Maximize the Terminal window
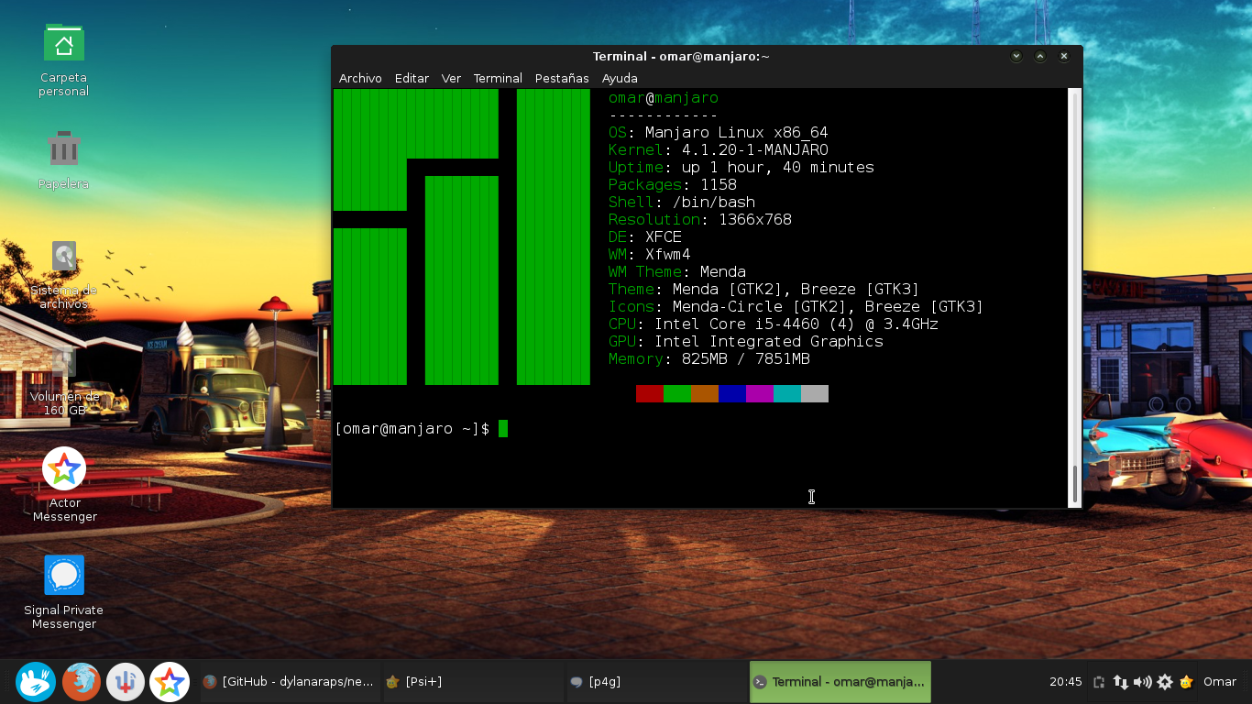Viewport: 1252px width, 704px height. click(1040, 56)
